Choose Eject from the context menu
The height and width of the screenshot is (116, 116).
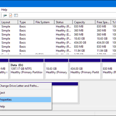26,93
